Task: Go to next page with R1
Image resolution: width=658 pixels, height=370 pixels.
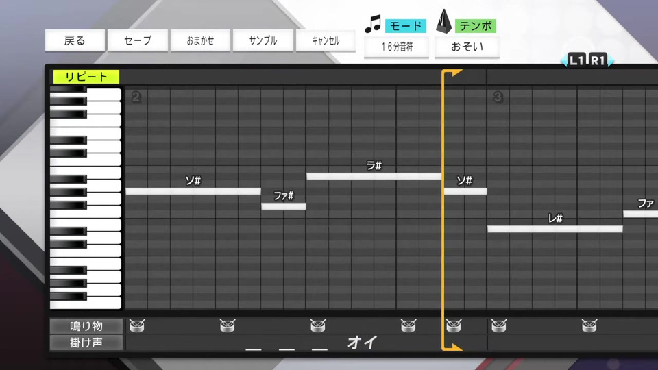Action: pos(598,60)
